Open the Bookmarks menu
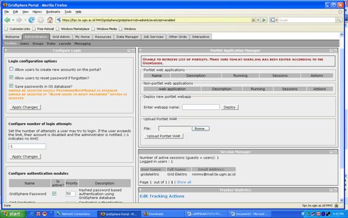This screenshot has width=348, height=218. 53,12
